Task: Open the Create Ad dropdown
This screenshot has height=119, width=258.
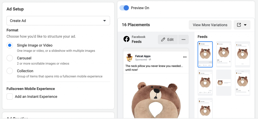Action: pyautogui.click(x=58, y=21)
